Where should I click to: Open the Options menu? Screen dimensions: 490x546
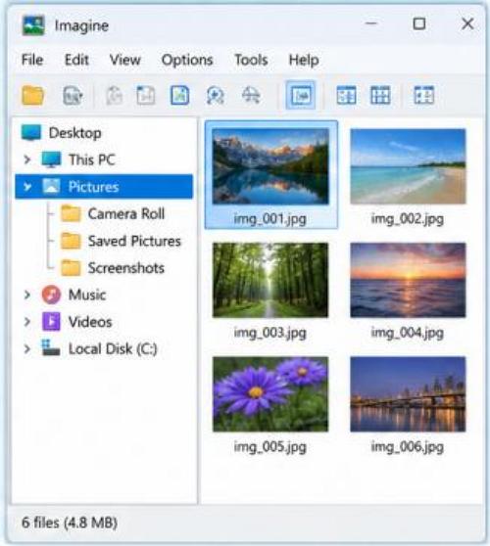pos(187,60)
